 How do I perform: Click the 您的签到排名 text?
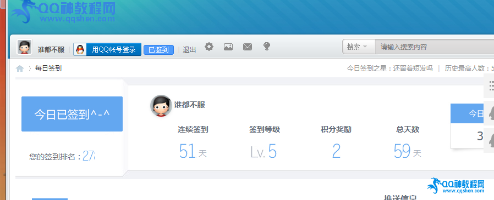click(x=55, y=157)
